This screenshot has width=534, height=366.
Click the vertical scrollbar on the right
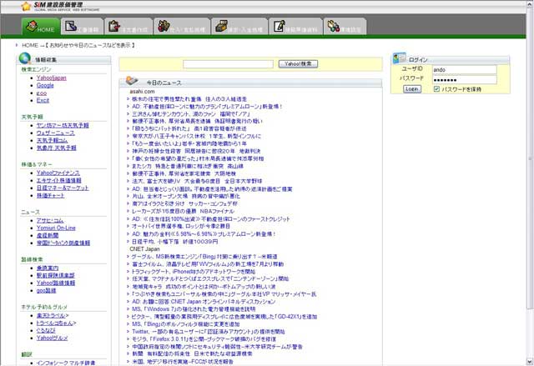pyautogui.click(x=528, y=208)
